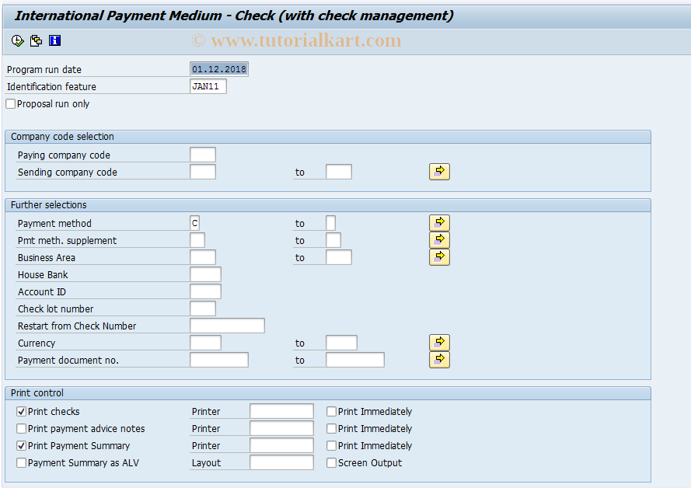Screen dimensions: 691x488
Task: Enable Payment Summary as ALV
Action: pyautogui.click(x=21, y=463)
